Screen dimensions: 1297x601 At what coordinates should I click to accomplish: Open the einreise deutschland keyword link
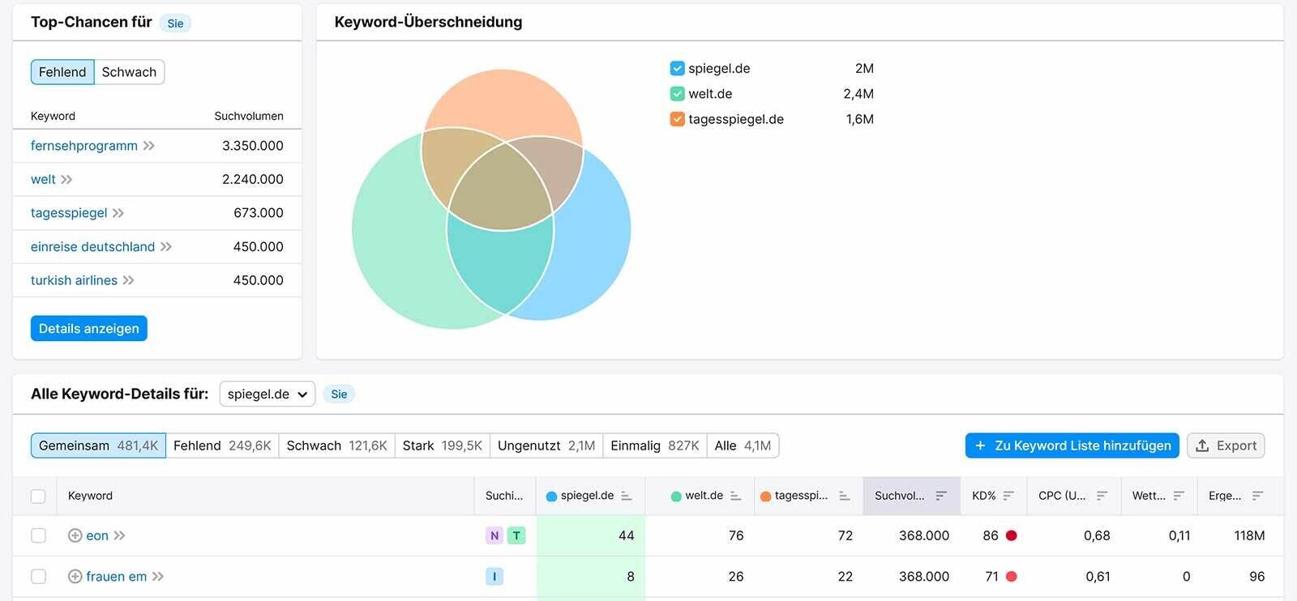coord(92,247)
